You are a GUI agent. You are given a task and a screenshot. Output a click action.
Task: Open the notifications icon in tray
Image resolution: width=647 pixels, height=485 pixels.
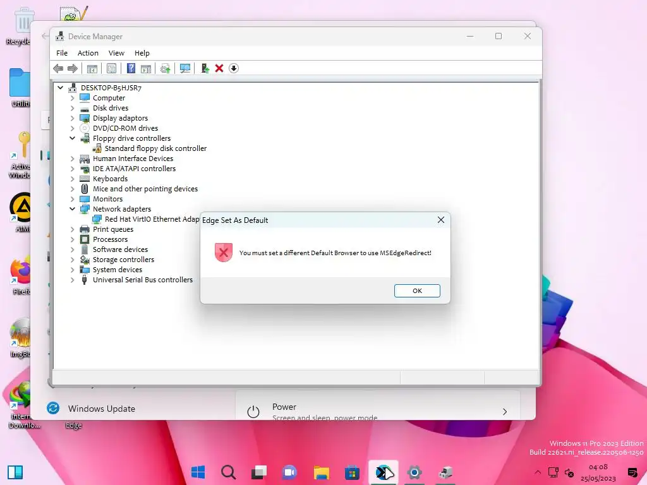(x=632, y=472)
